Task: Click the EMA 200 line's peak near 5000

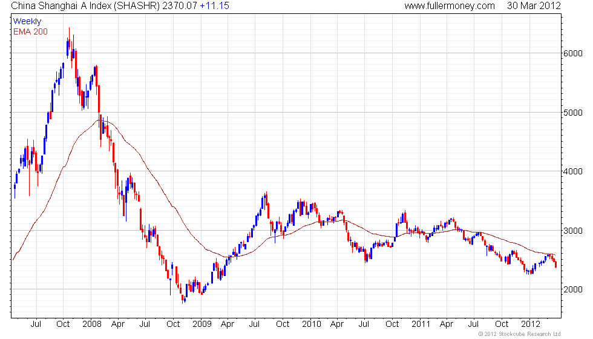Action: (100, 120)
